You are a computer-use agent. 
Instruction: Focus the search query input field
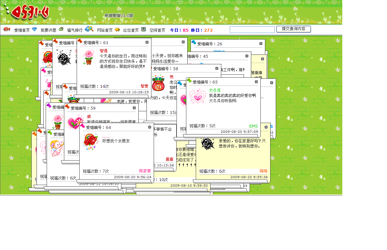[252, 30]
